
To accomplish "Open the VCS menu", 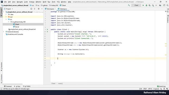I will (58, 2).
